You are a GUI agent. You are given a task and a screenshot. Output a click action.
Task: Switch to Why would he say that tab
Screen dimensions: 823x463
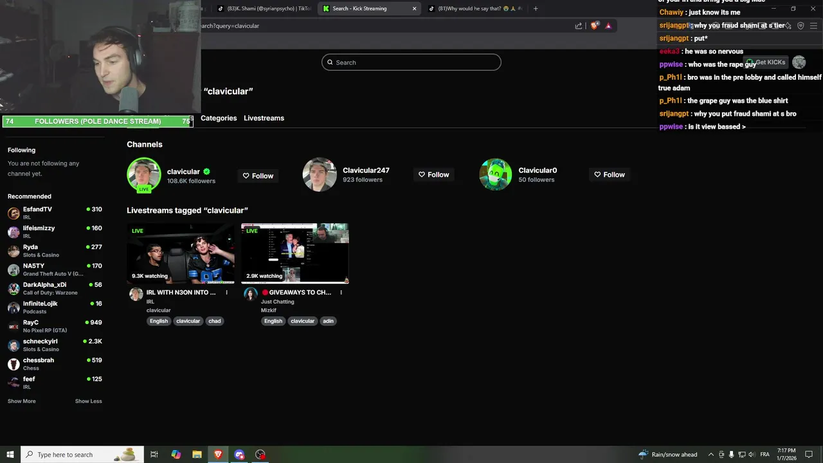tap(475, 8)
